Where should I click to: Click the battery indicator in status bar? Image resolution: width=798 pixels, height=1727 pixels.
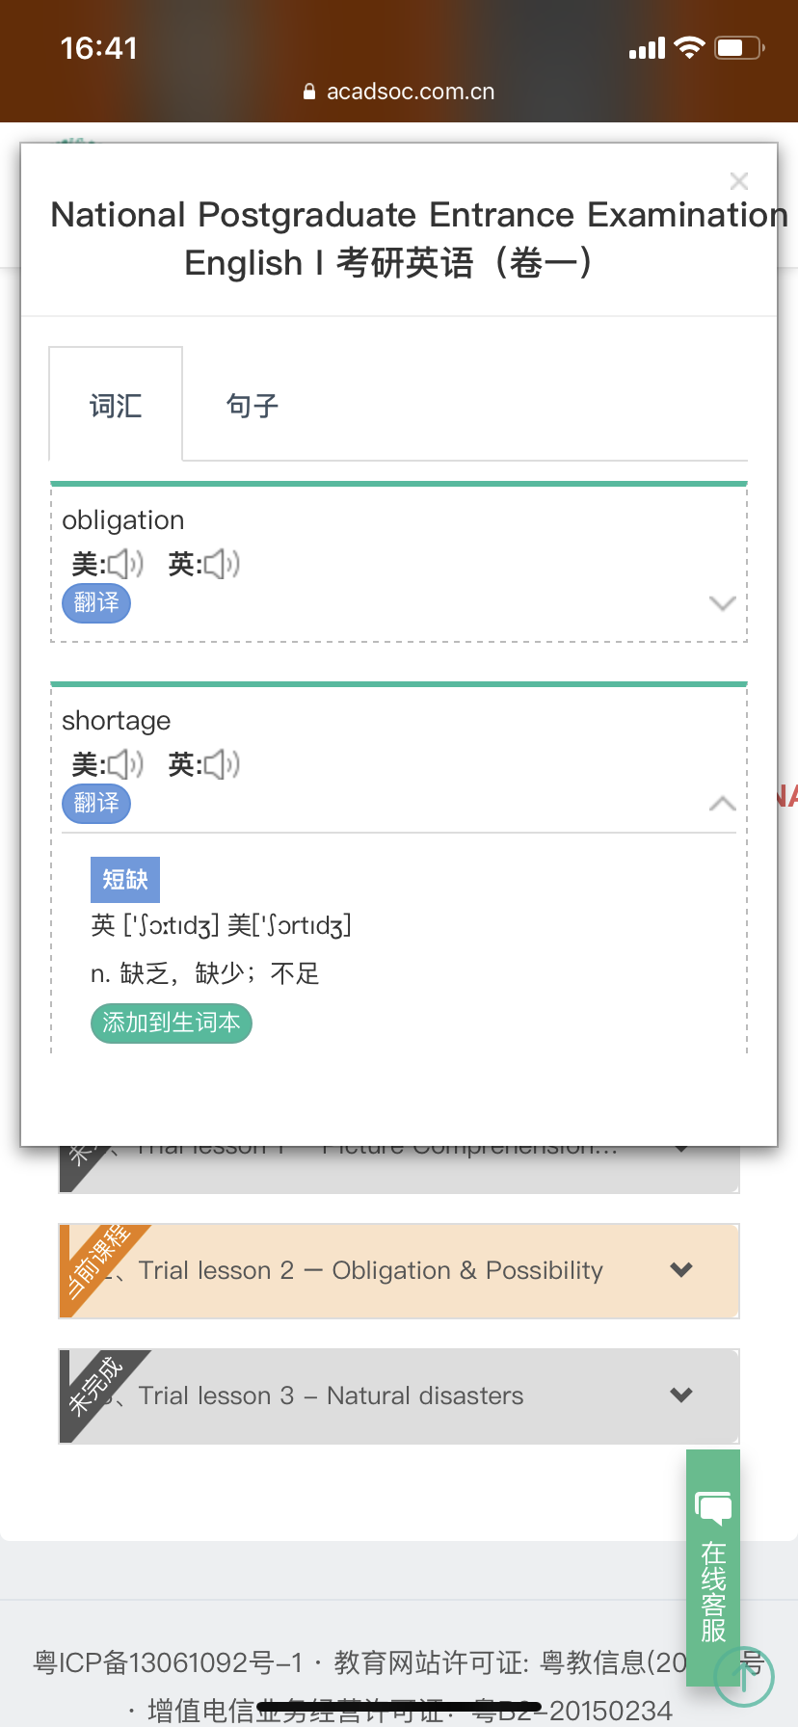coord(737,47)
